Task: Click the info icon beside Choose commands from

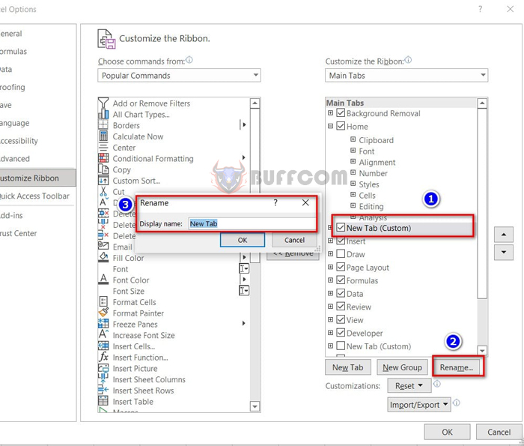Action: [189, 60]
